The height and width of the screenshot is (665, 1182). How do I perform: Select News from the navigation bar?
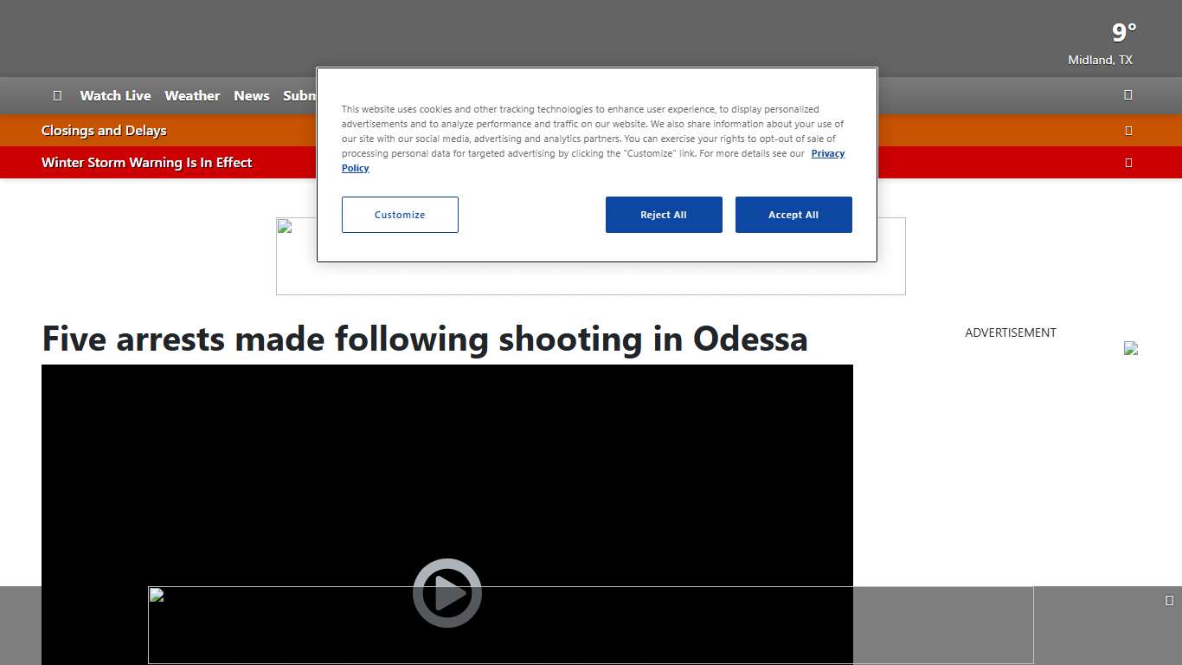(251, 95)
